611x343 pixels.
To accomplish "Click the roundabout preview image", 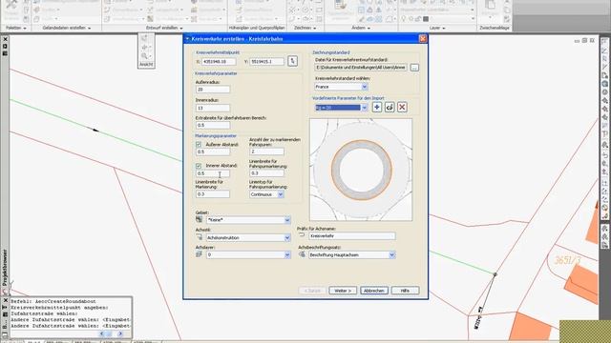I will pyautogui.click(x=361, y=170).
